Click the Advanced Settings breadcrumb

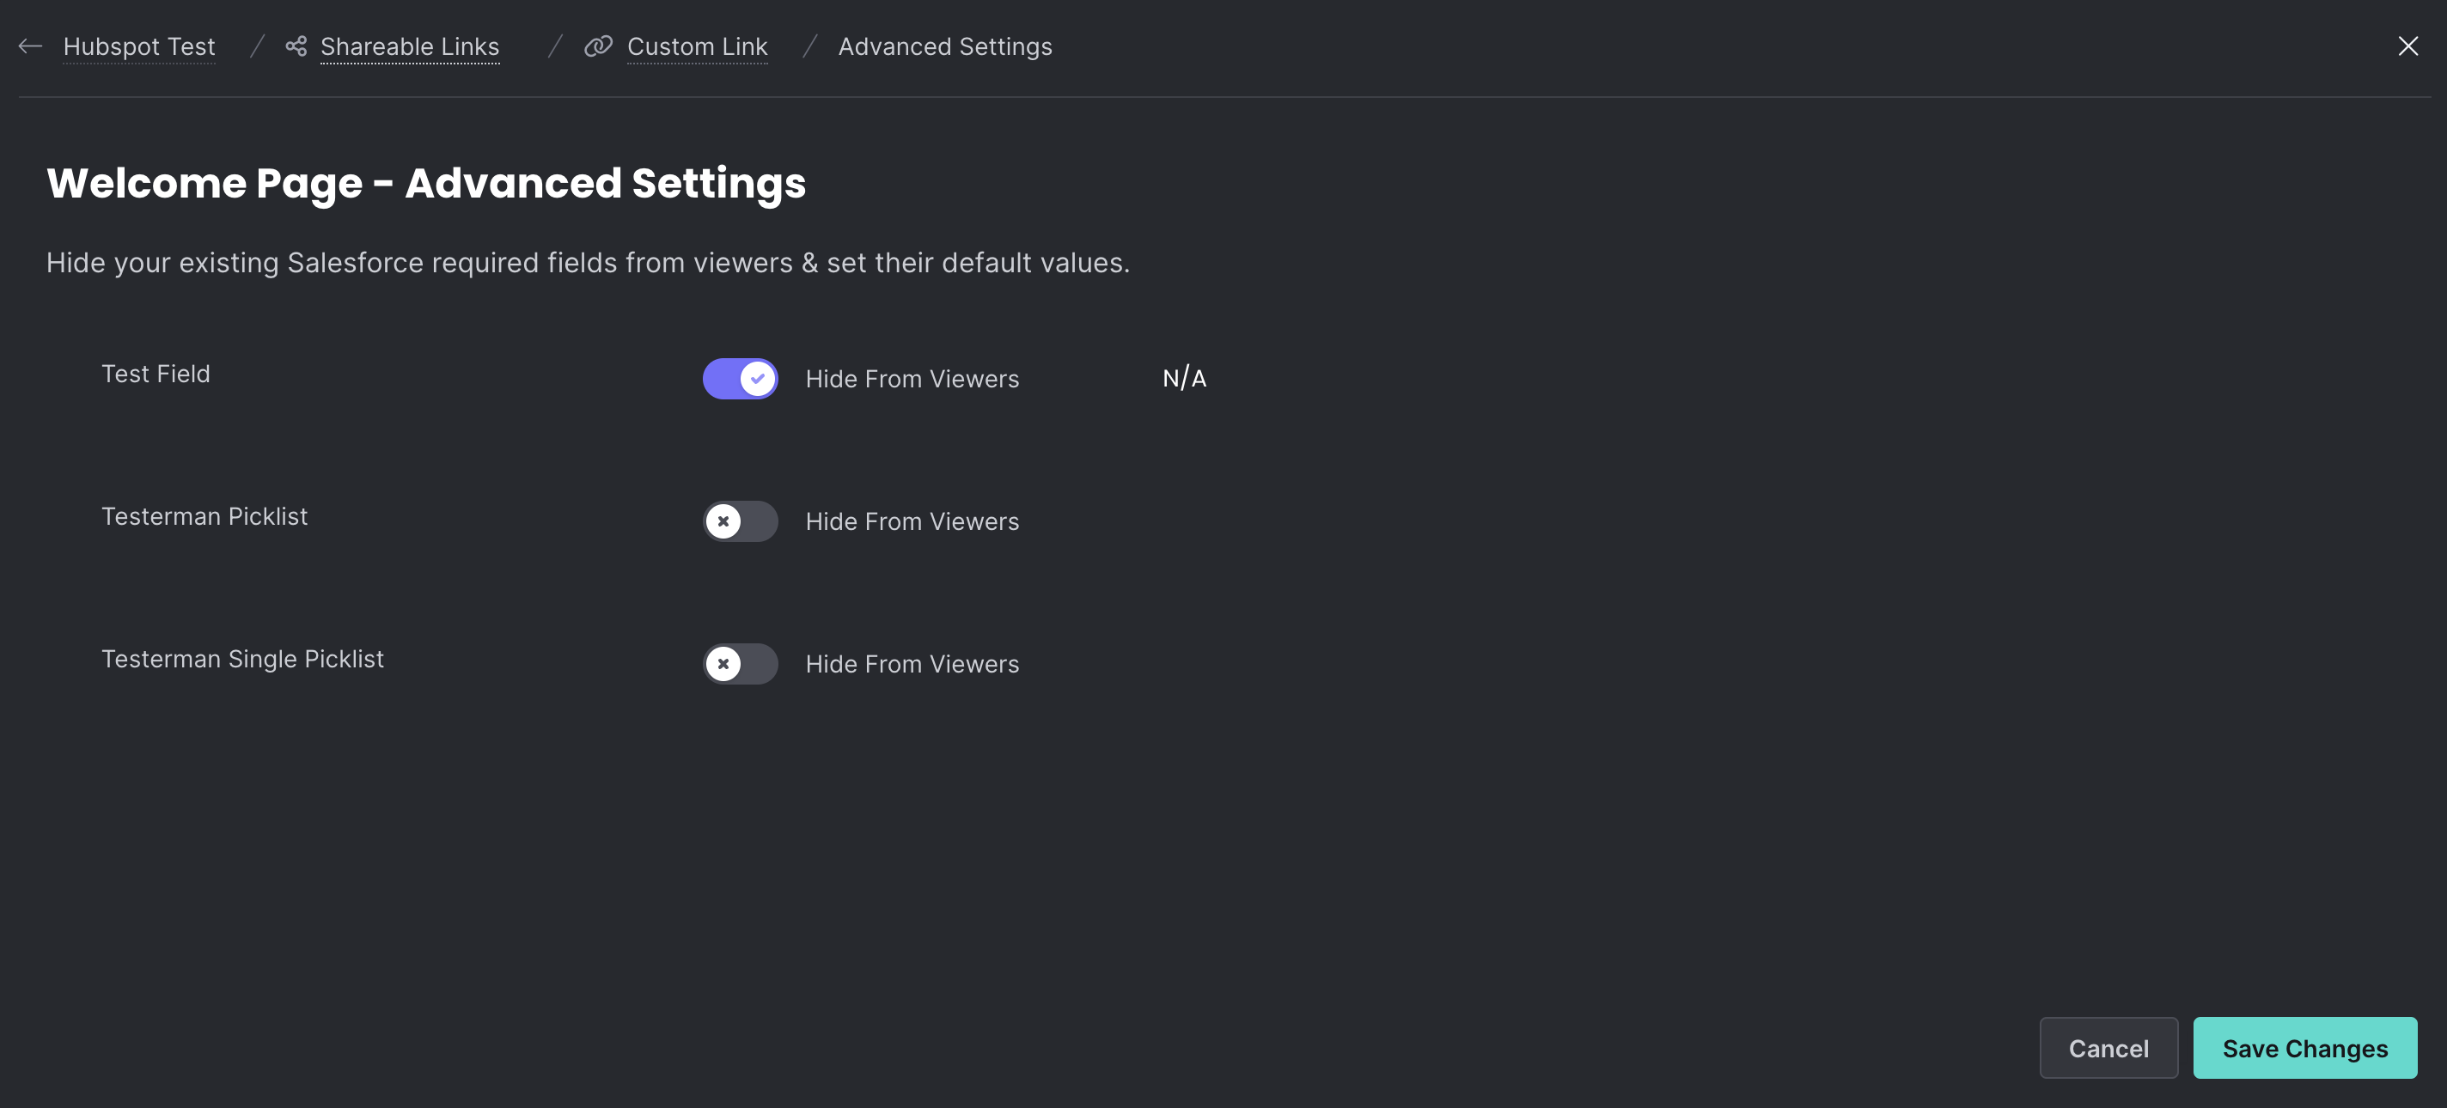point(945,46)
